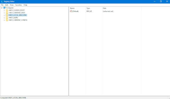
Task: Expand HKEY_CURRENT_USER key
Action: (x=4, y=13)
